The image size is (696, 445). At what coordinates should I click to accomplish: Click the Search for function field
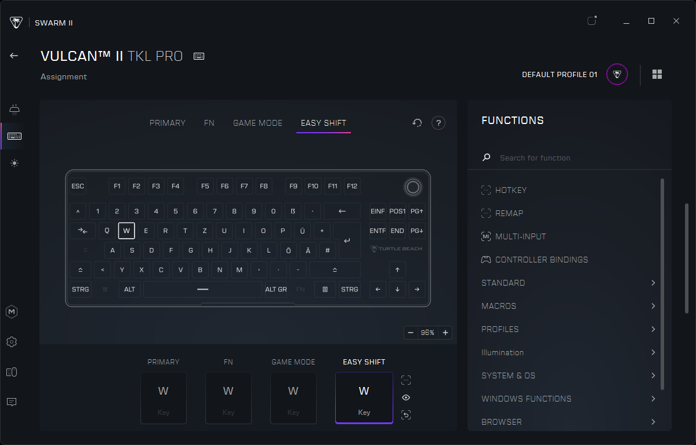(x=570, y=158)
